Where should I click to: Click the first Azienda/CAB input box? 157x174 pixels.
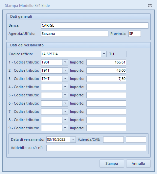(x=113, y=139)
